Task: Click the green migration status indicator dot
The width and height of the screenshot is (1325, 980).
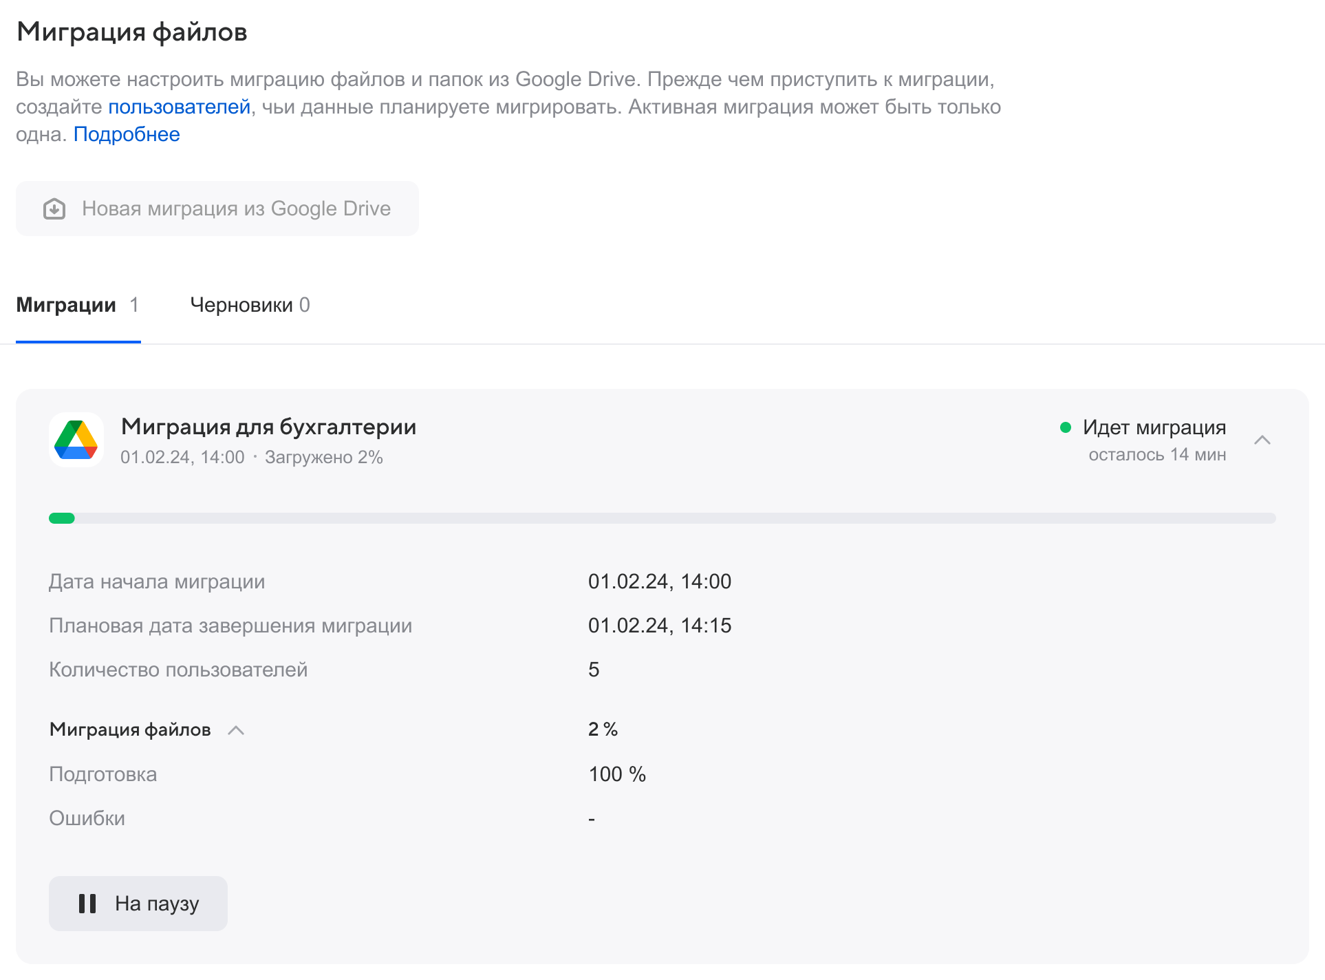Action: click(1065, 427)
